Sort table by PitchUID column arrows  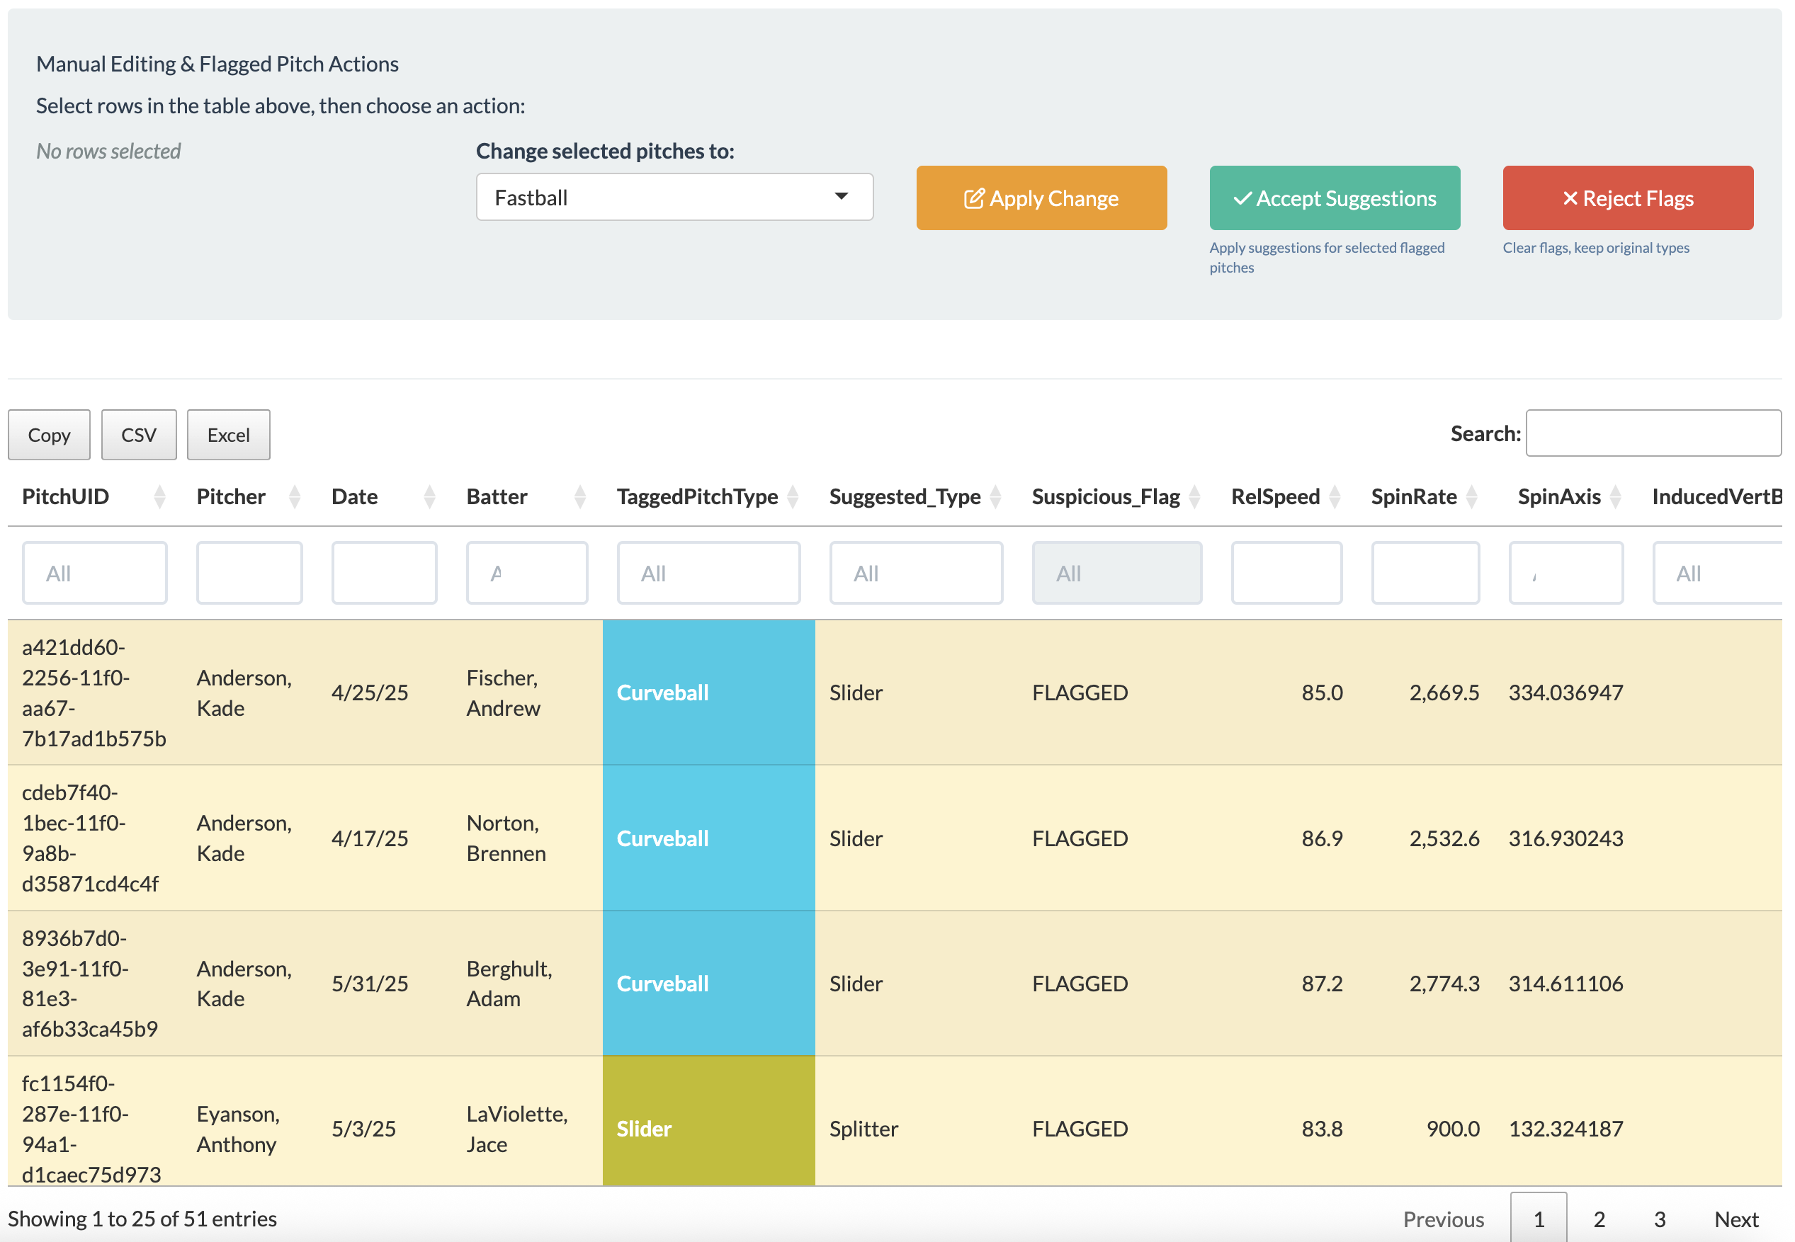click(159, 496)
